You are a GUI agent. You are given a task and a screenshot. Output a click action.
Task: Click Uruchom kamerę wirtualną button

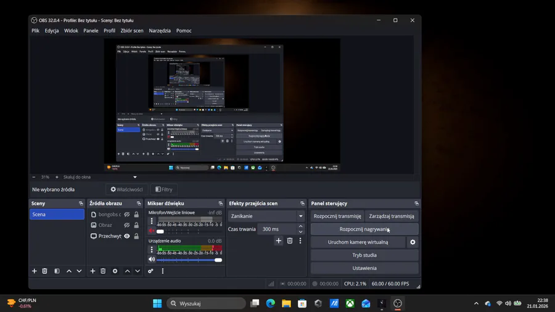(358, 242)
